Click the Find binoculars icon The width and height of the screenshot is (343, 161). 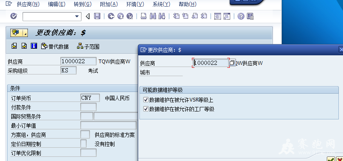[x=153, y=16]
